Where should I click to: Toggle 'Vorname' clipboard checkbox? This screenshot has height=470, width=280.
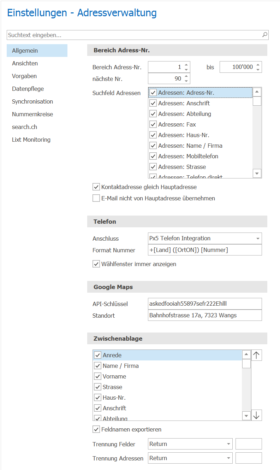pyautogui.click(x=98, y=376)
